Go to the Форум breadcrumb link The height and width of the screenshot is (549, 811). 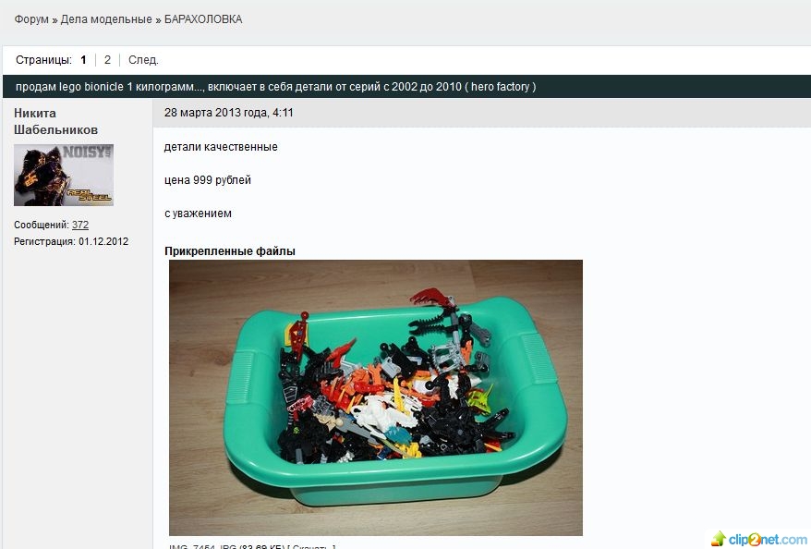coord(31,19)
